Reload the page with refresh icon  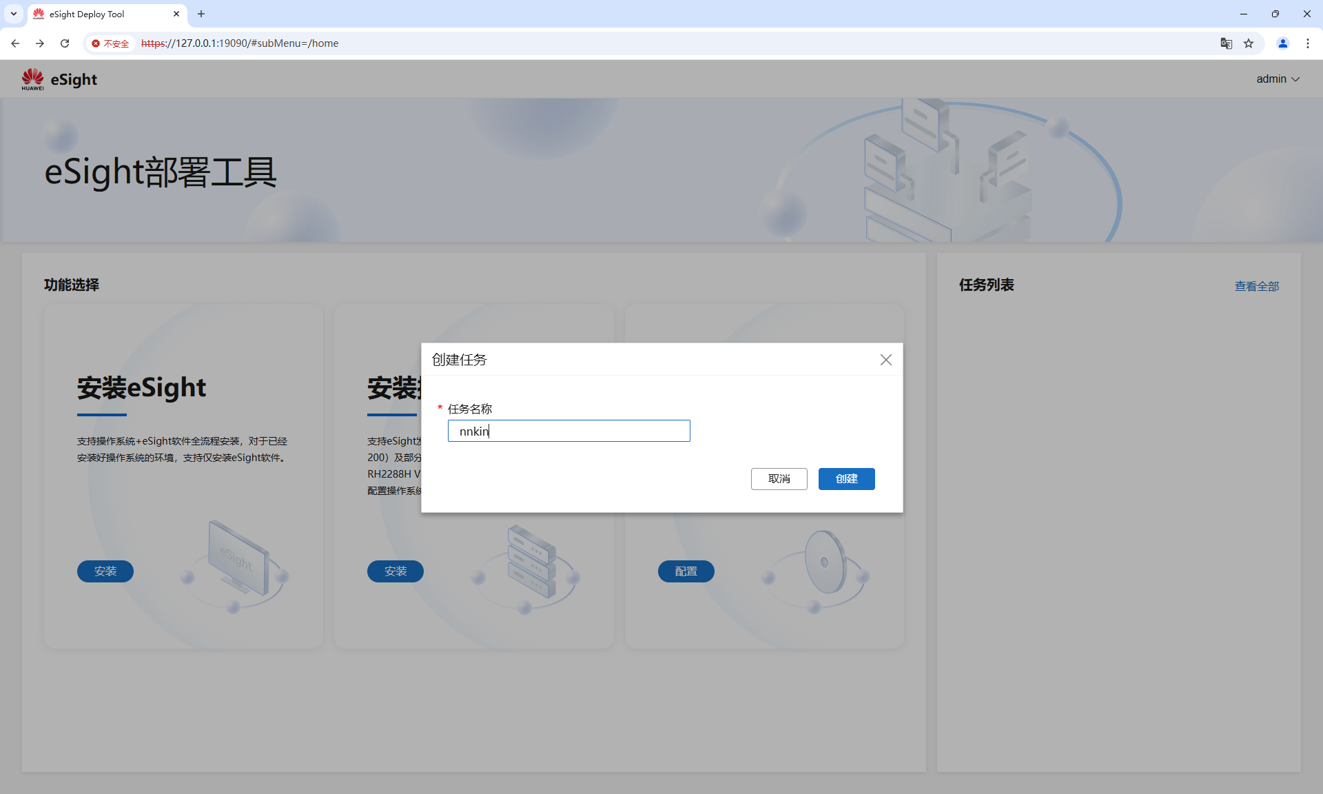point(65,43)
